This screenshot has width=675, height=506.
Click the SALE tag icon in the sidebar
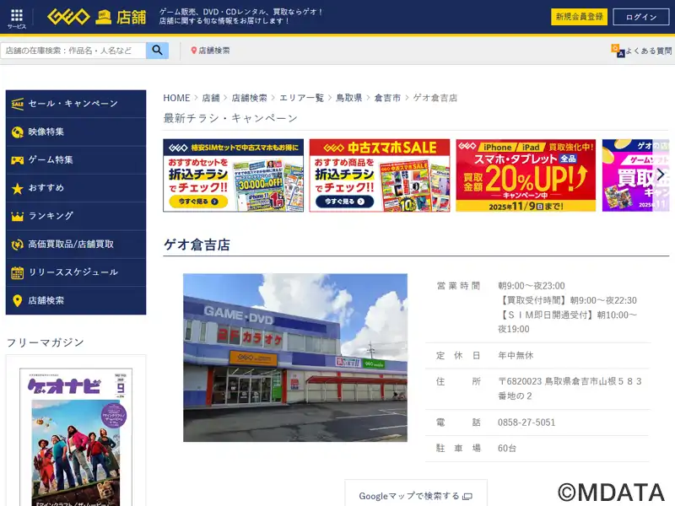tap(17, 104)
